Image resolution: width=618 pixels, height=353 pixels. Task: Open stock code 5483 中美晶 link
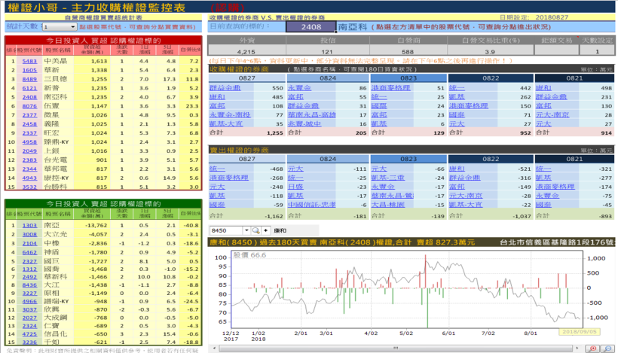[29, 62]
